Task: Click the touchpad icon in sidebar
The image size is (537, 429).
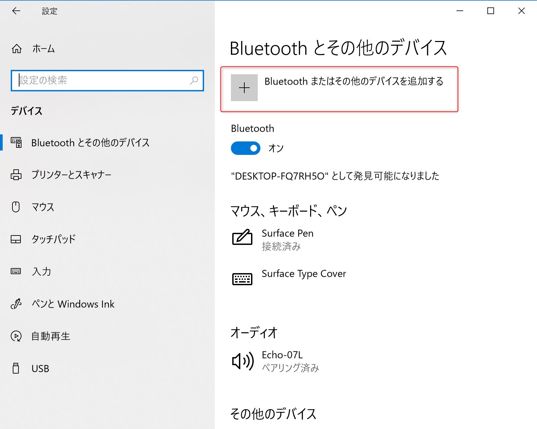Action: (x=16, y=239)
